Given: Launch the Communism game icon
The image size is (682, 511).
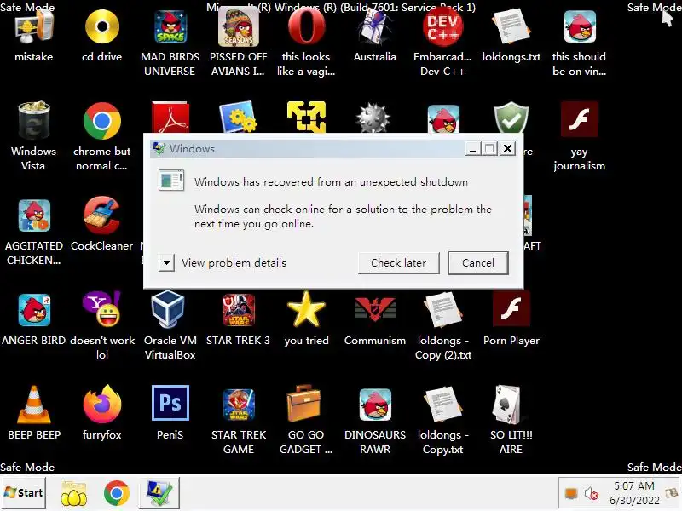Looking at the screenshot, I should tap(375, 309).
